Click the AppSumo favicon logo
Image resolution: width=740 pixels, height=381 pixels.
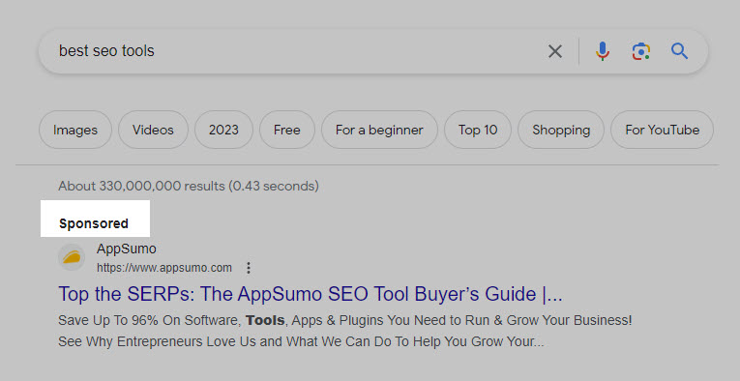72,257
